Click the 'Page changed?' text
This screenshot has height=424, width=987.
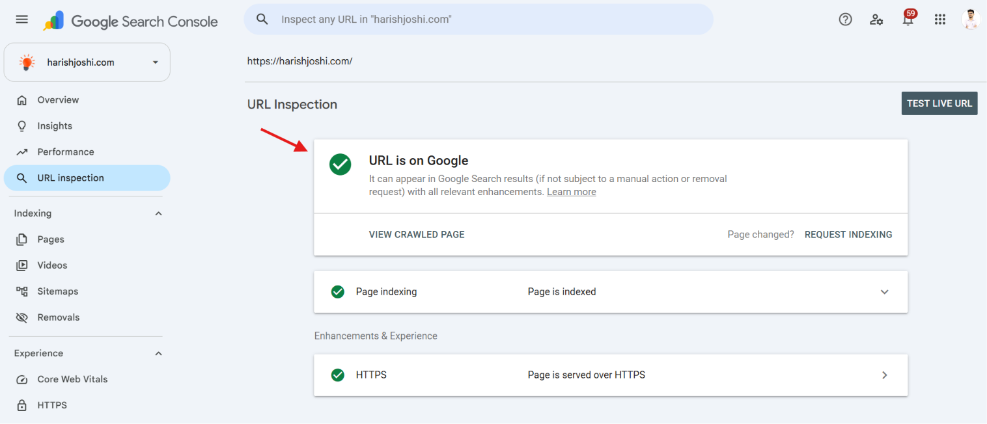(x=760, y=235)
